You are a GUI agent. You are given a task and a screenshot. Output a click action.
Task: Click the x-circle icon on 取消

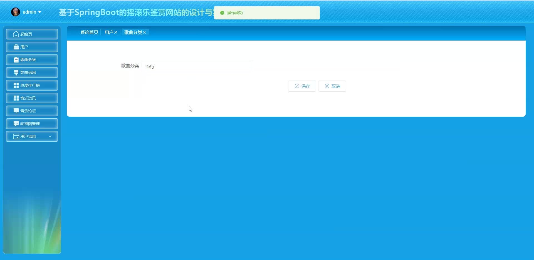327,86
